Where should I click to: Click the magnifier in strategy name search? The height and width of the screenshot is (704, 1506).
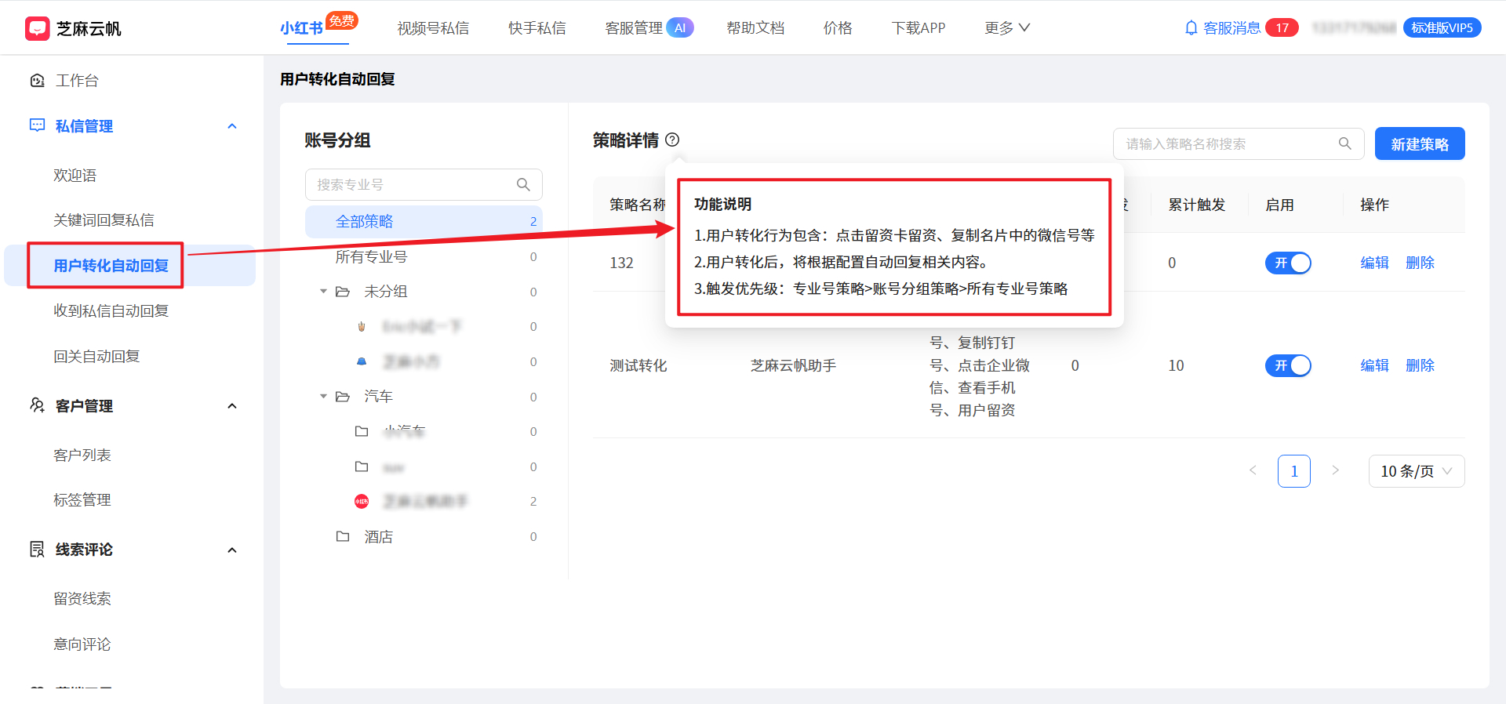pos(1344,143)
